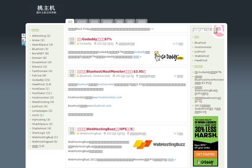The image size is (252, 168).
Task: Click the red Weibo icon in floating side bar
Action: pyautogui.click(x=24, y=39)
